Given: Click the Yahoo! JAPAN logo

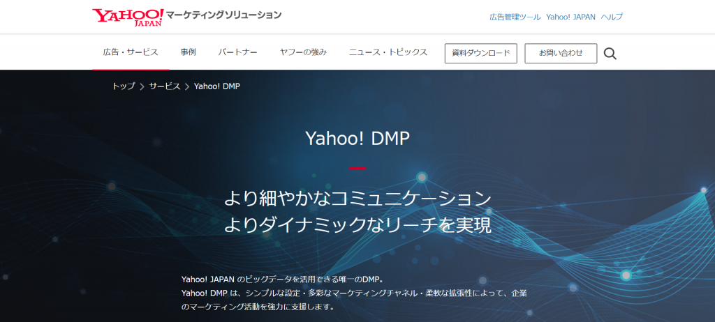Looking at the screenshot, I should [x=128, y=17].
